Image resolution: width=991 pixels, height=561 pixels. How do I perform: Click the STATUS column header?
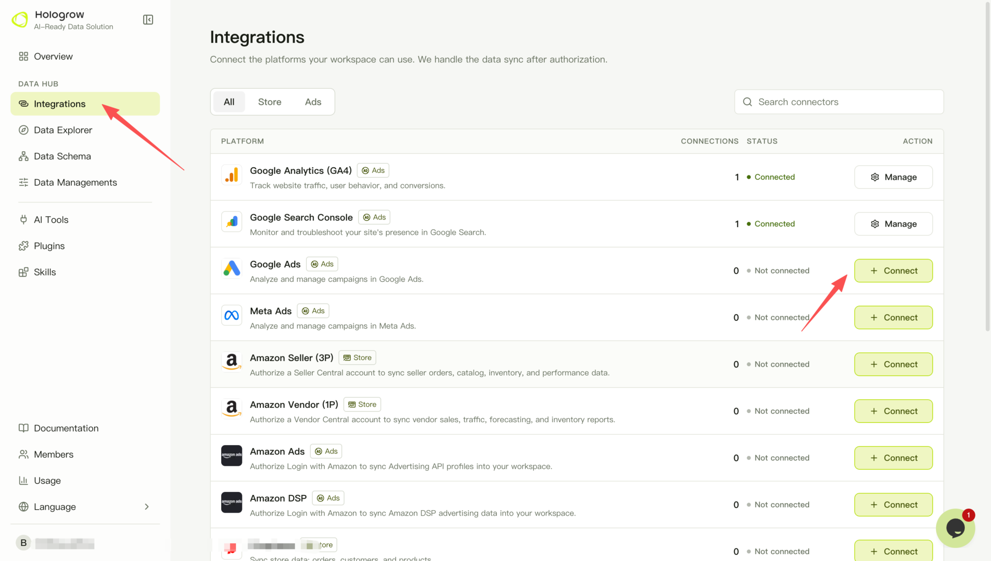coord(762,141)
